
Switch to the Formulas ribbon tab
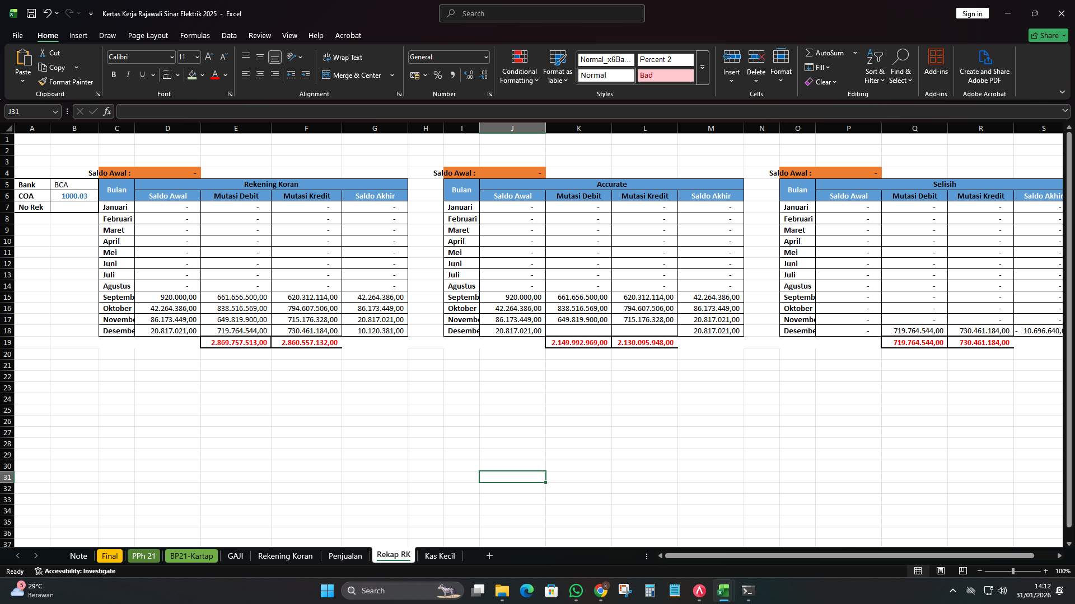(x=194, y=35)
